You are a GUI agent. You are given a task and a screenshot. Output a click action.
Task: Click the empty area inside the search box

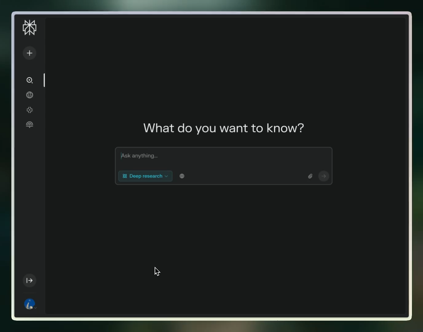pyautogui.click(x=246, y=176)
